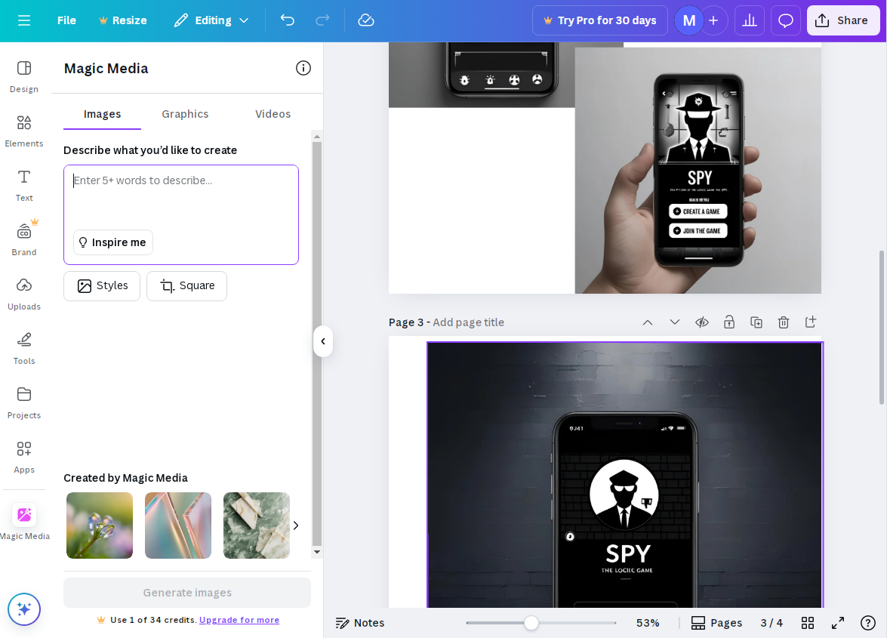The width and height of the screenshot is (887, 638).
Task: Select the flower dewdrop thumbnail
Action: (x=100, y=526)
